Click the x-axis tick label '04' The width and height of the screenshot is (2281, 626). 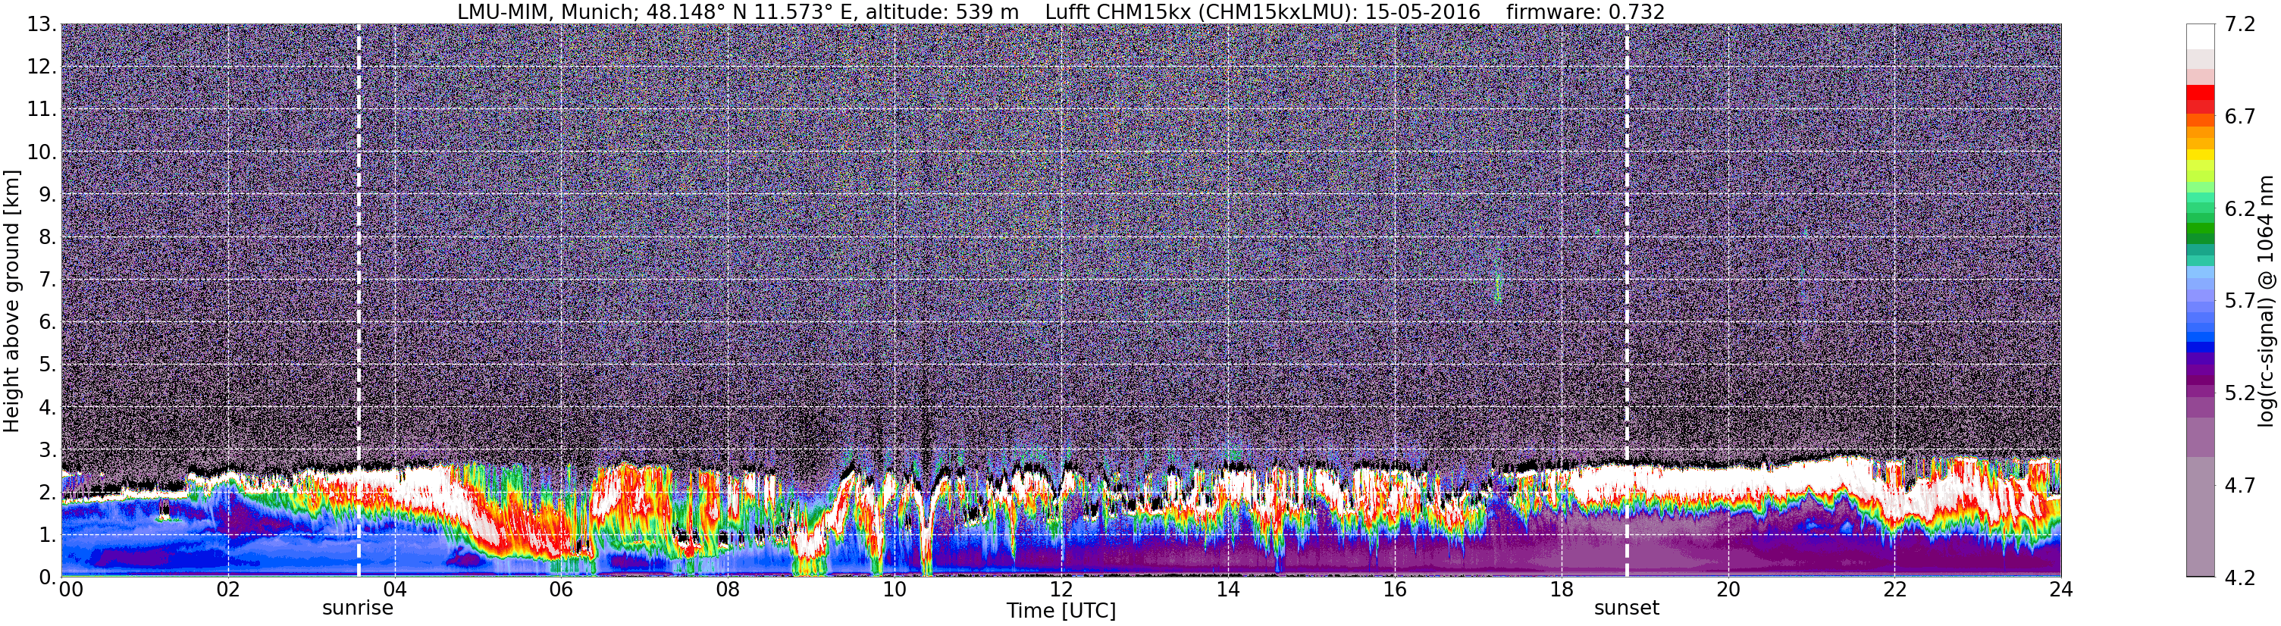pos(395,590)
